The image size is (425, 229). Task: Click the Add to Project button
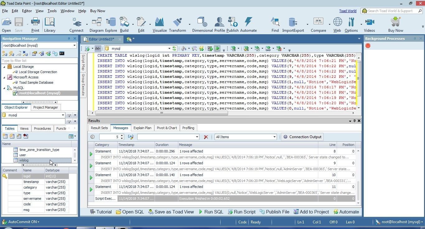click(311, 212)
